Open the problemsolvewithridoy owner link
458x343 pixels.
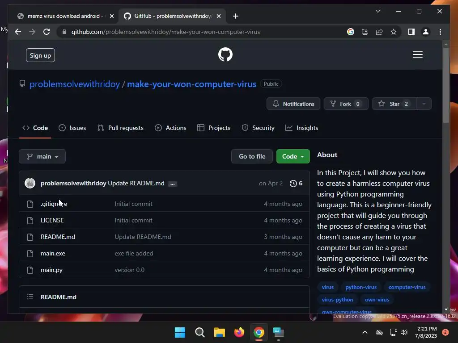tap(75, 84)
